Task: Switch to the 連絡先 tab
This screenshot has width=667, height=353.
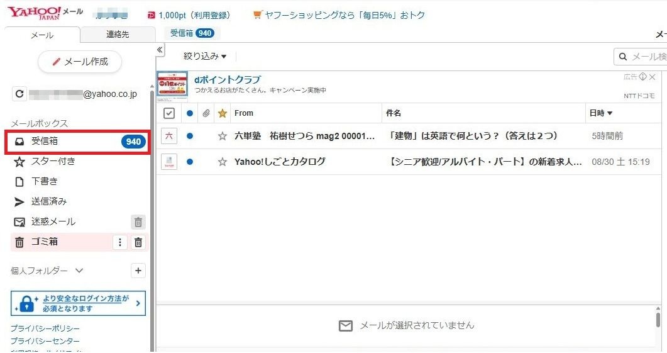Action: [118, 35]
